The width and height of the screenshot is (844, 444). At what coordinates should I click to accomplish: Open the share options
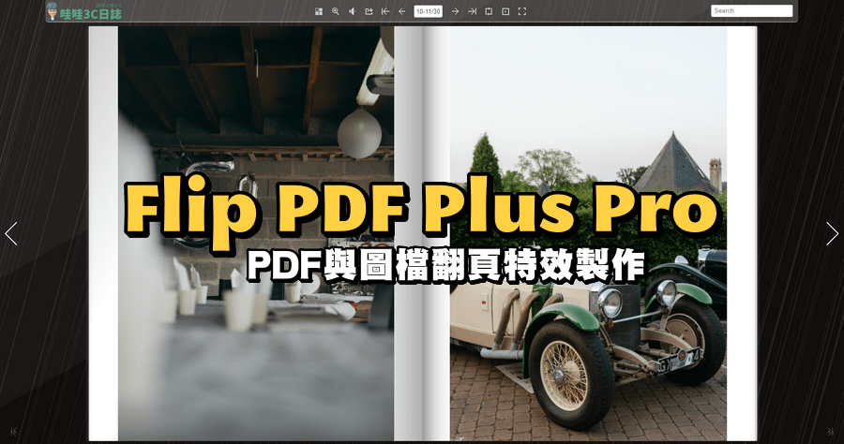(x=369, y=11)
